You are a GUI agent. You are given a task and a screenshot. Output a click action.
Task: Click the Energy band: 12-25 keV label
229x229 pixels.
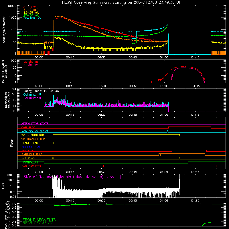[42, 91]
